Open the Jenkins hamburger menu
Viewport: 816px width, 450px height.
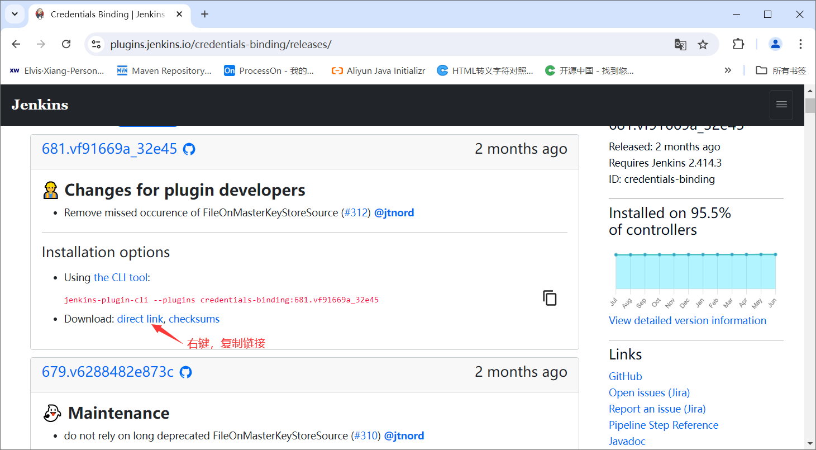(x=781, y=105)
